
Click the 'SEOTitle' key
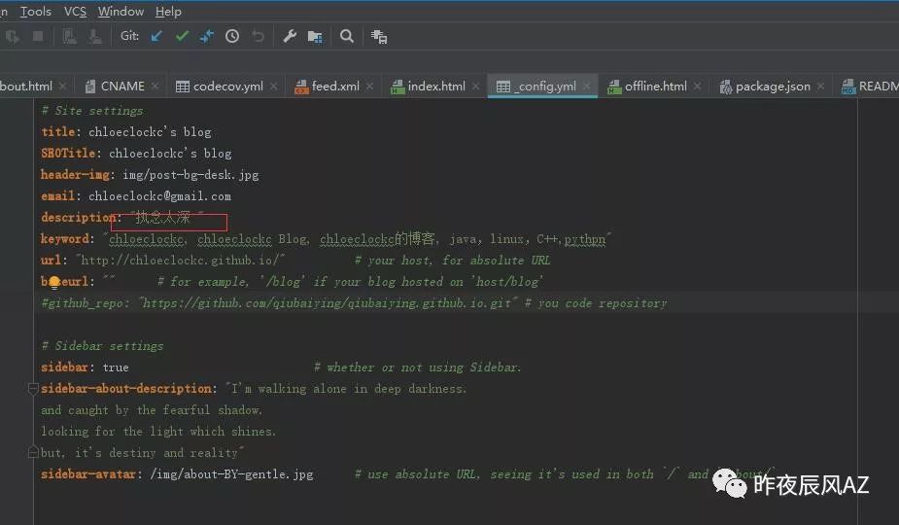(x=68, y=154)
